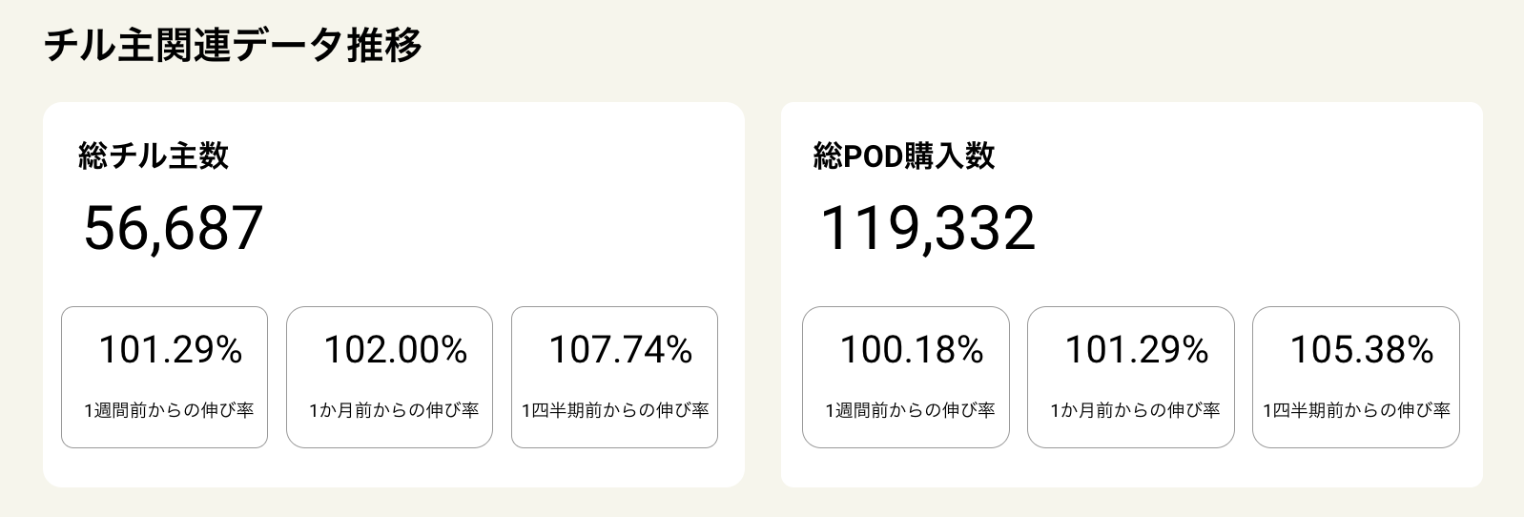Click the チル主関連データ推移 page heading
Viewport: 1524px width, 517px height.
click(233, 46)
